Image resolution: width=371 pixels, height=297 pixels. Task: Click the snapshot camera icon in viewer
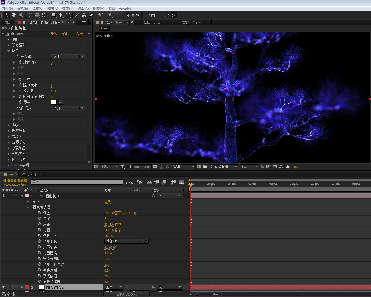155,167
